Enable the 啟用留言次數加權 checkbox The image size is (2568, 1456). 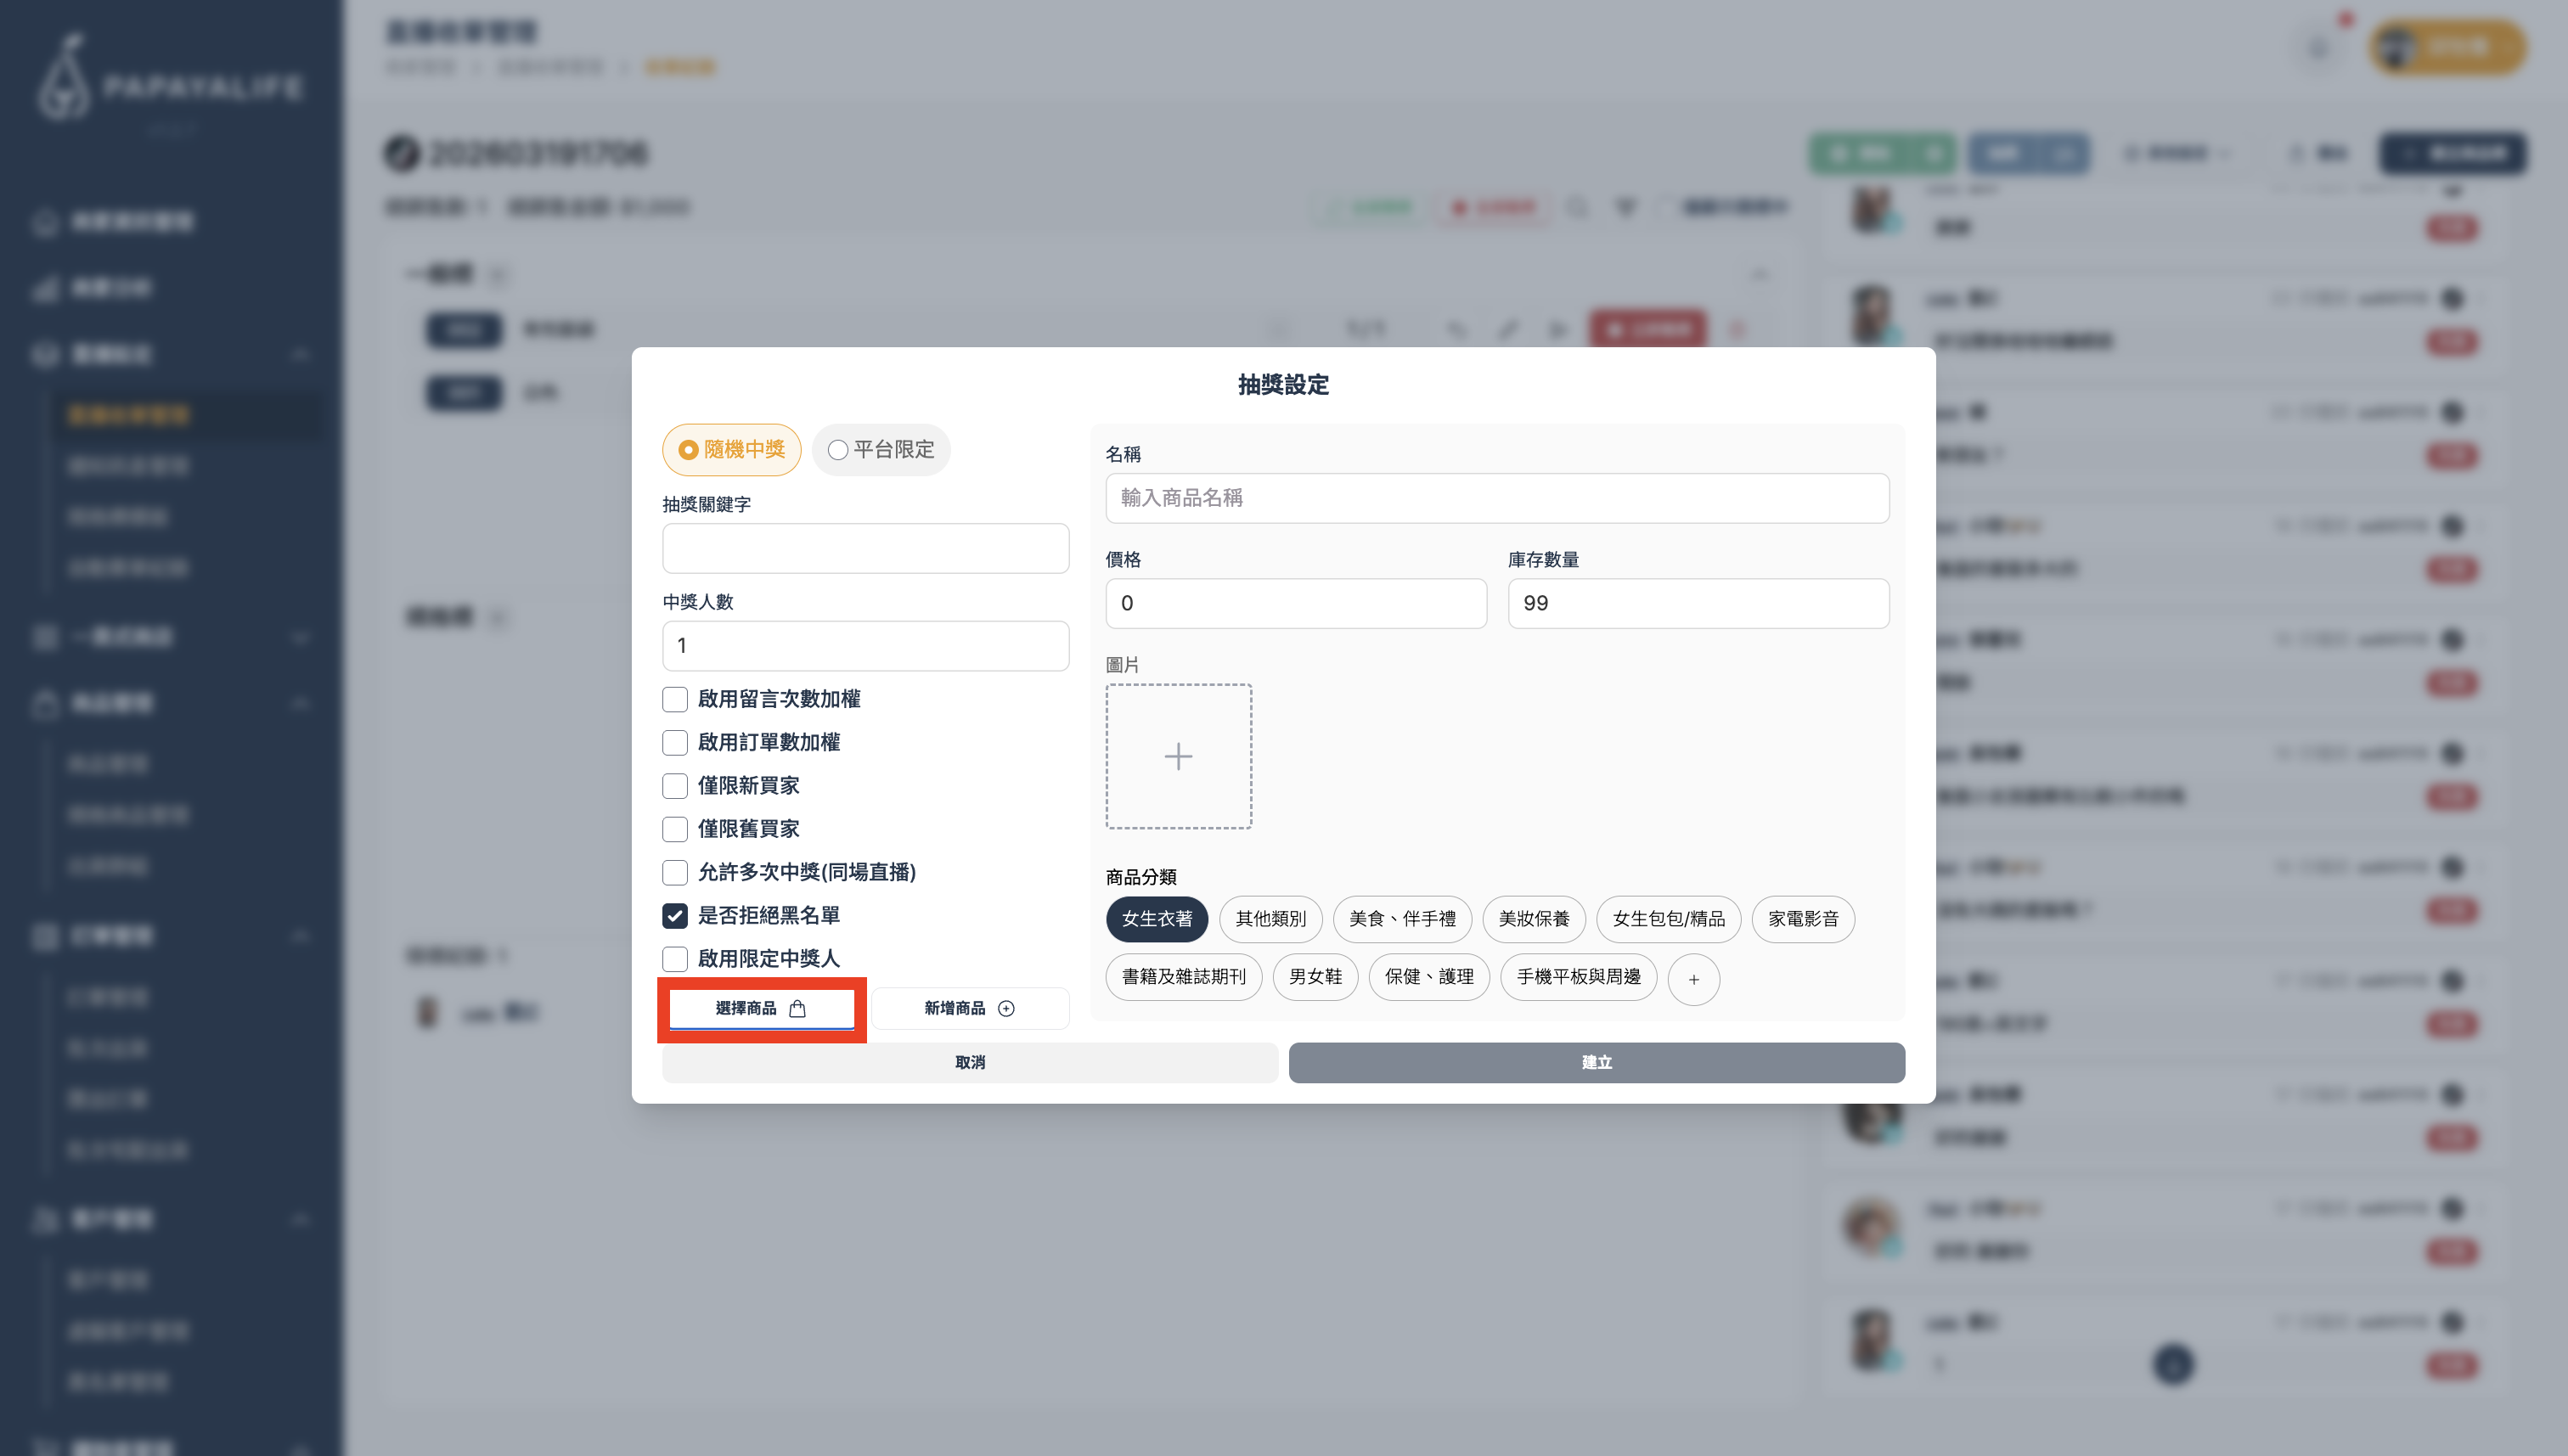[675, 699]
